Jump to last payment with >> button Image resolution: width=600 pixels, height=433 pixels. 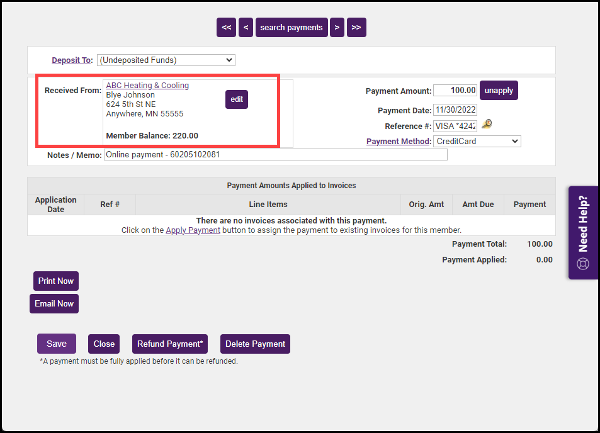click(x=356, y=28)
